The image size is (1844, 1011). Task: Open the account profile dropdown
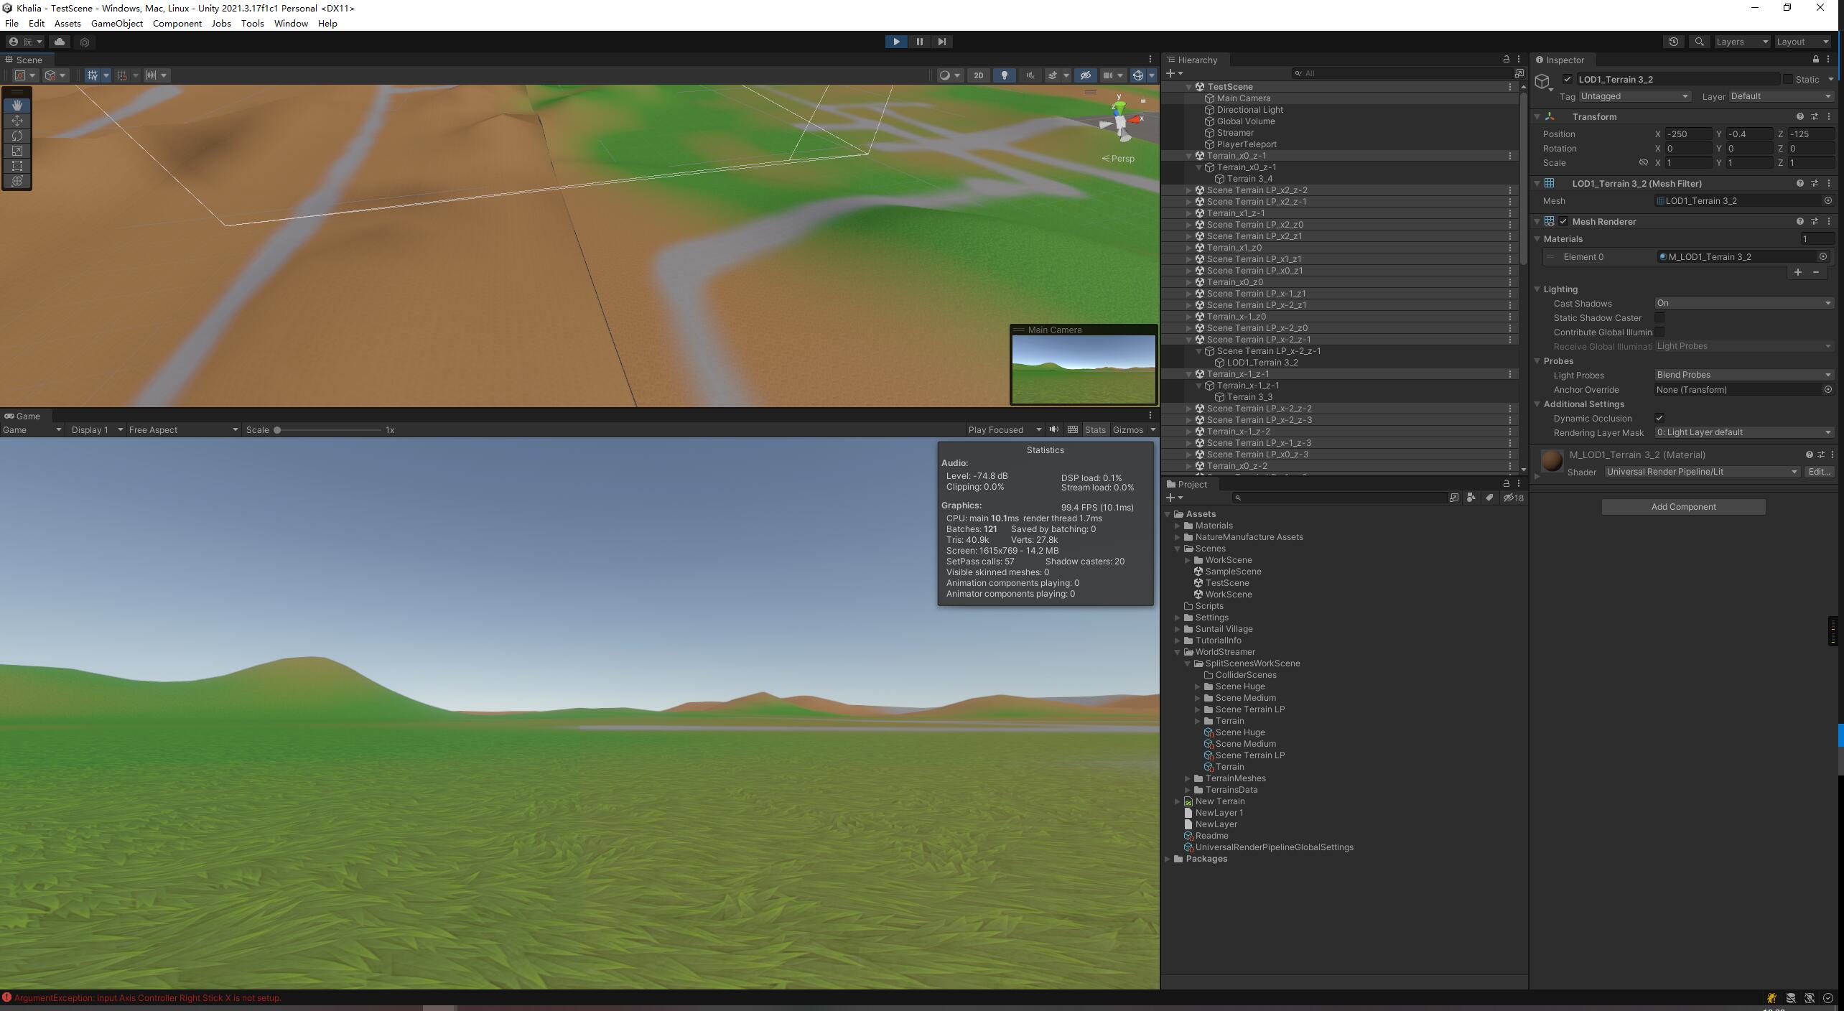(24, 42)
